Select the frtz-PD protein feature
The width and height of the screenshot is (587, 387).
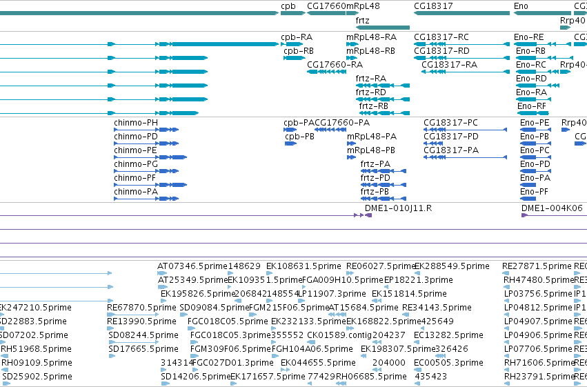[x=384, y=185]
